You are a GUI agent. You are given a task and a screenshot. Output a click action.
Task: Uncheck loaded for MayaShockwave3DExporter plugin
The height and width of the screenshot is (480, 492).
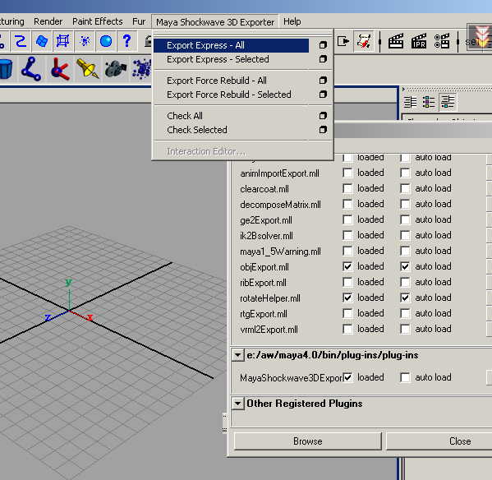[347, 377]
